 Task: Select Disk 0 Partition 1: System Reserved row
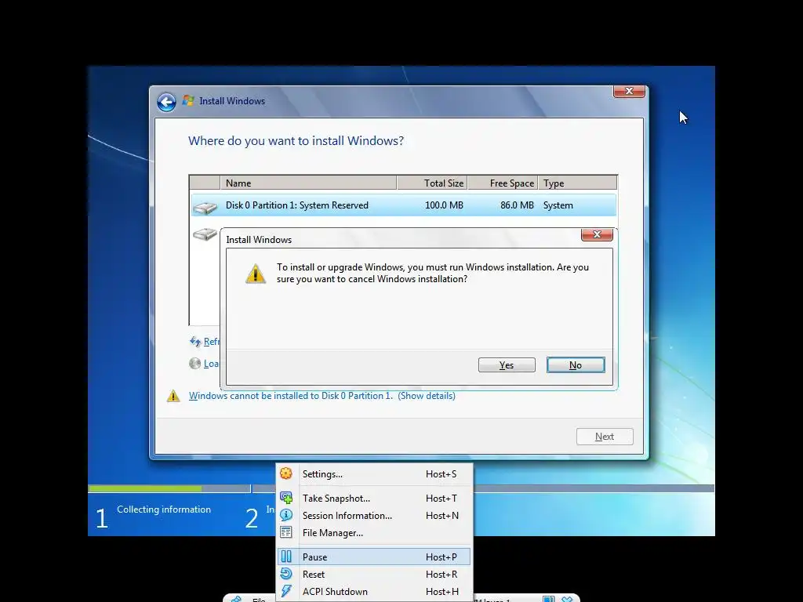click(x=404, y=205)
